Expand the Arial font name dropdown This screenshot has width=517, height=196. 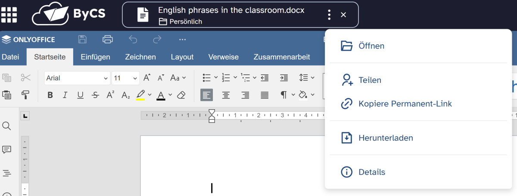77,78
